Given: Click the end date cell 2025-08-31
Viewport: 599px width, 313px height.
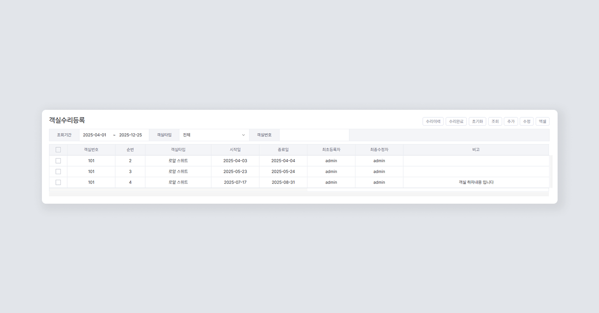Looking at the screenshot, I should 283,182.
